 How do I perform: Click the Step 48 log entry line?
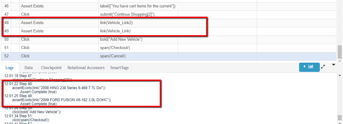(18, 84)
